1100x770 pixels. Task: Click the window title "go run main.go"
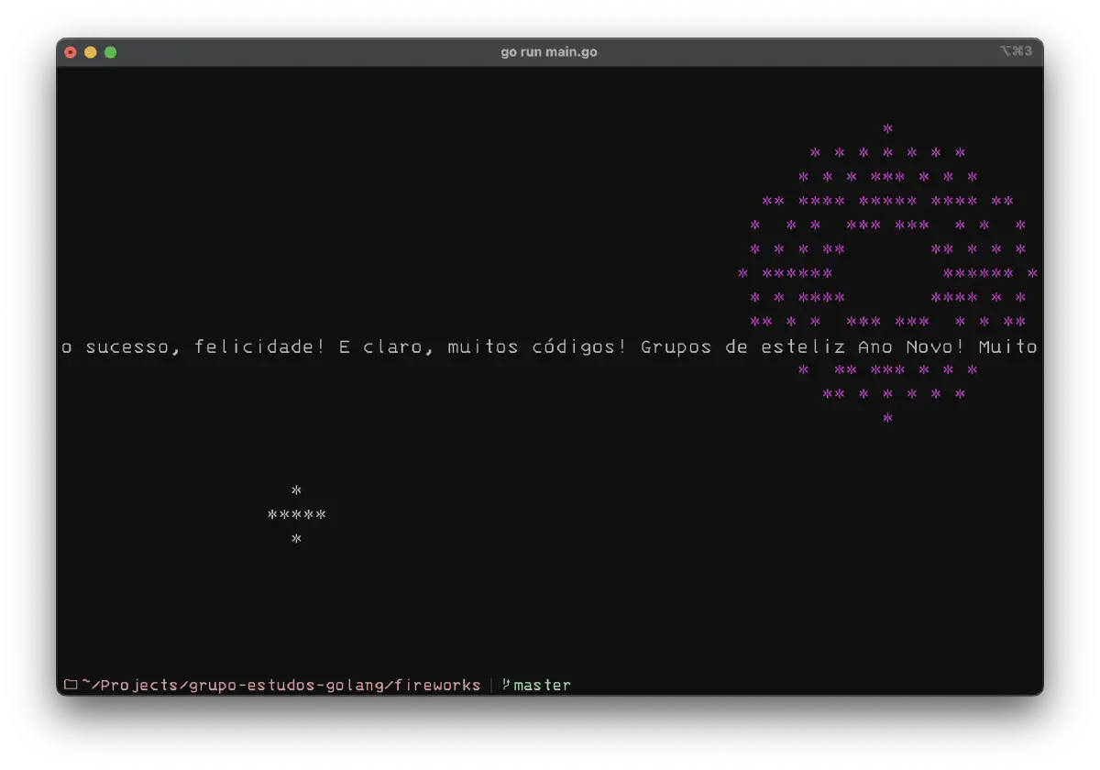(549, 52)
